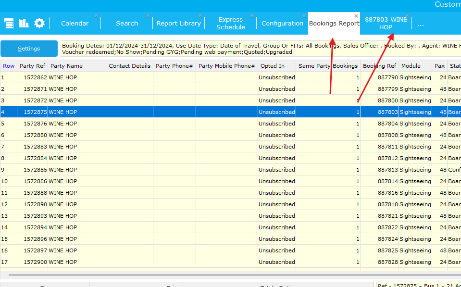Go to the Express Schedule tab
The height and width of the screenshot is (287, 461).
click(x=231, y=23)
